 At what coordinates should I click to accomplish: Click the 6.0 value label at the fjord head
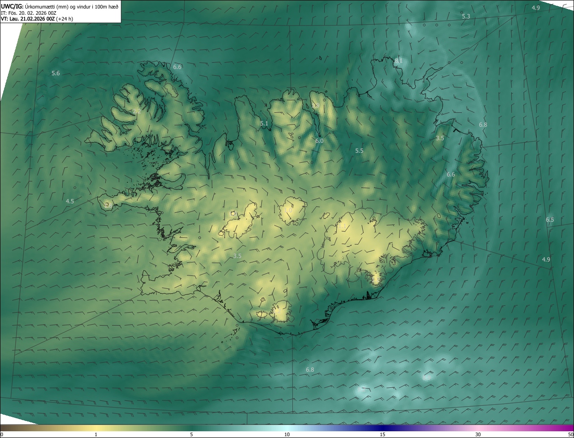coord(319,141)
